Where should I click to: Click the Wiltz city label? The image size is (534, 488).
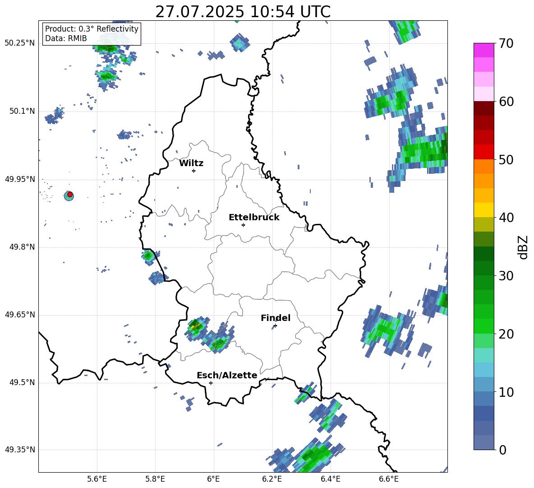pos(191,163)
